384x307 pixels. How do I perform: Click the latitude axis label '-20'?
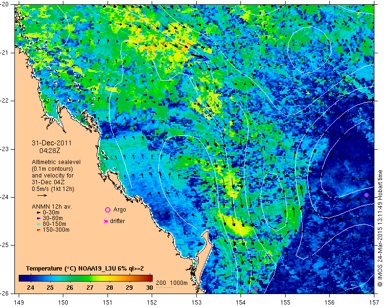[5, 4]
